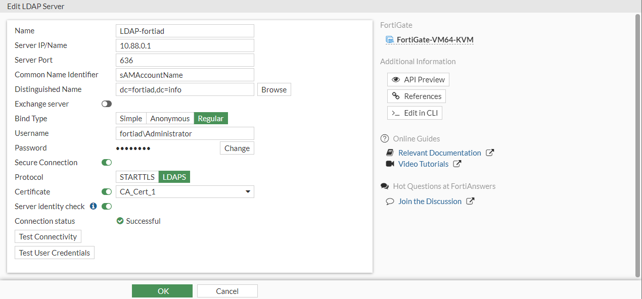642x299 pixels.
Task: Open the API Preview
Action: [x=418, y=79]
